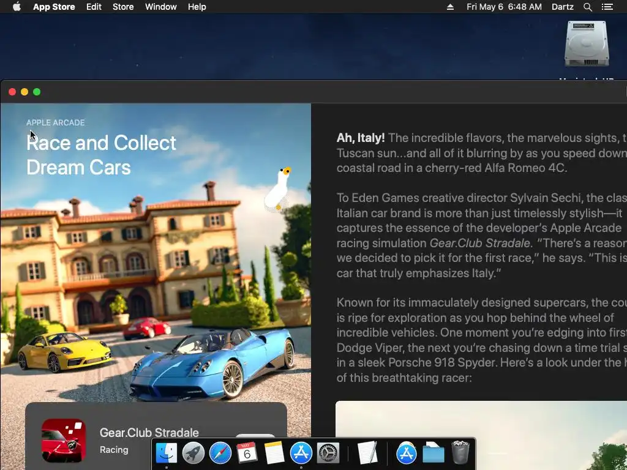The width and height of the screenshot is (627, 470).
Task: Open the Apple logo menu
Action: [x=17, y=7]
